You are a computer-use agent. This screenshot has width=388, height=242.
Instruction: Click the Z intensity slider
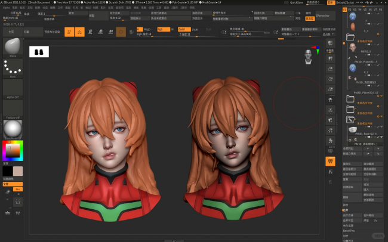tap(197, 35)
